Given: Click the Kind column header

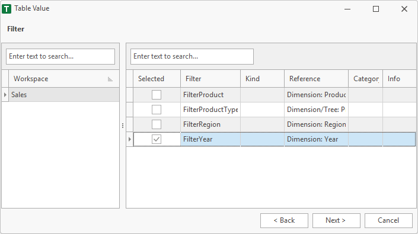Looking at the screenshot, I should tap(262, 79).
